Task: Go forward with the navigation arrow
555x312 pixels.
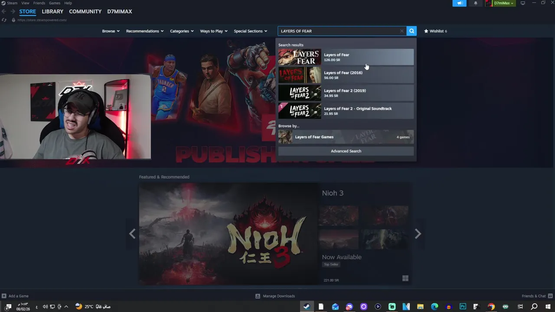Action: [13, 11]
